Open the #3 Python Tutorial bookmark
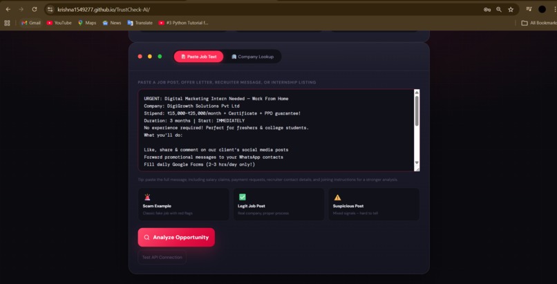557x284 pixels. point(183,23)
